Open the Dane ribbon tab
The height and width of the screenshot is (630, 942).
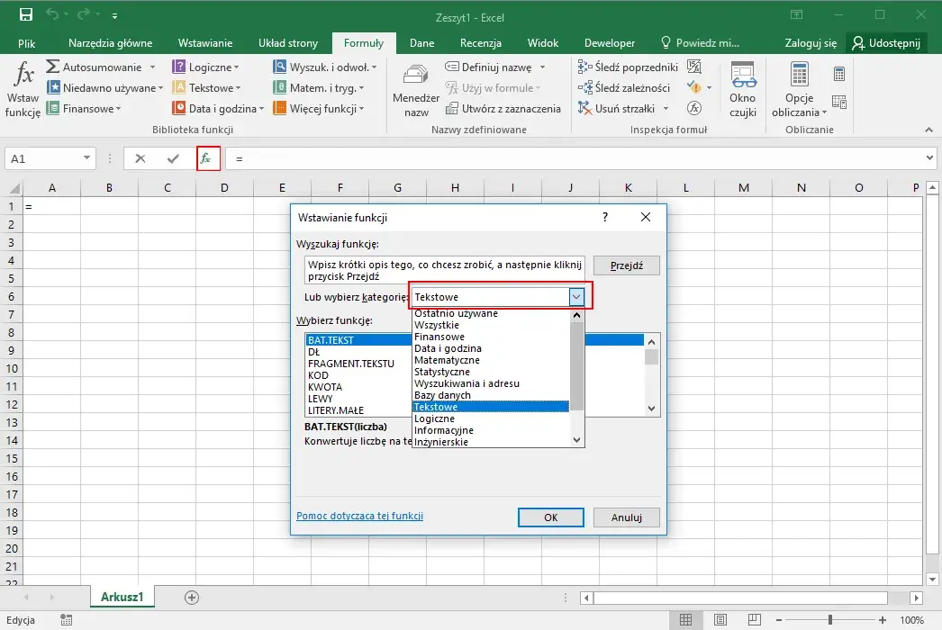(x=421, y=42)
